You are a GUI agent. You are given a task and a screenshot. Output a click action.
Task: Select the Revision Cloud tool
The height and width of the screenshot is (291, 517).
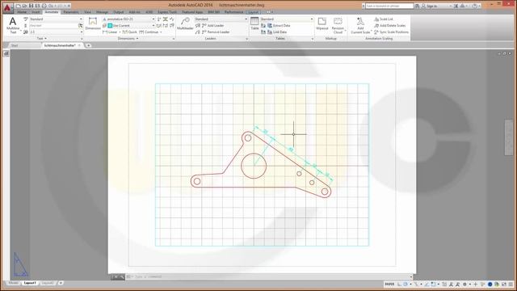tap(338, 25)
